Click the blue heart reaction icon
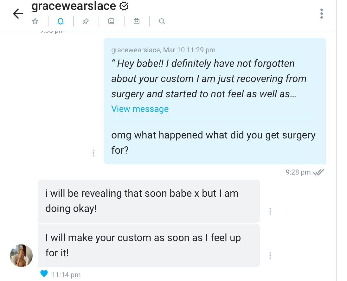The image size is (347, 281). (x=44, y=274)
